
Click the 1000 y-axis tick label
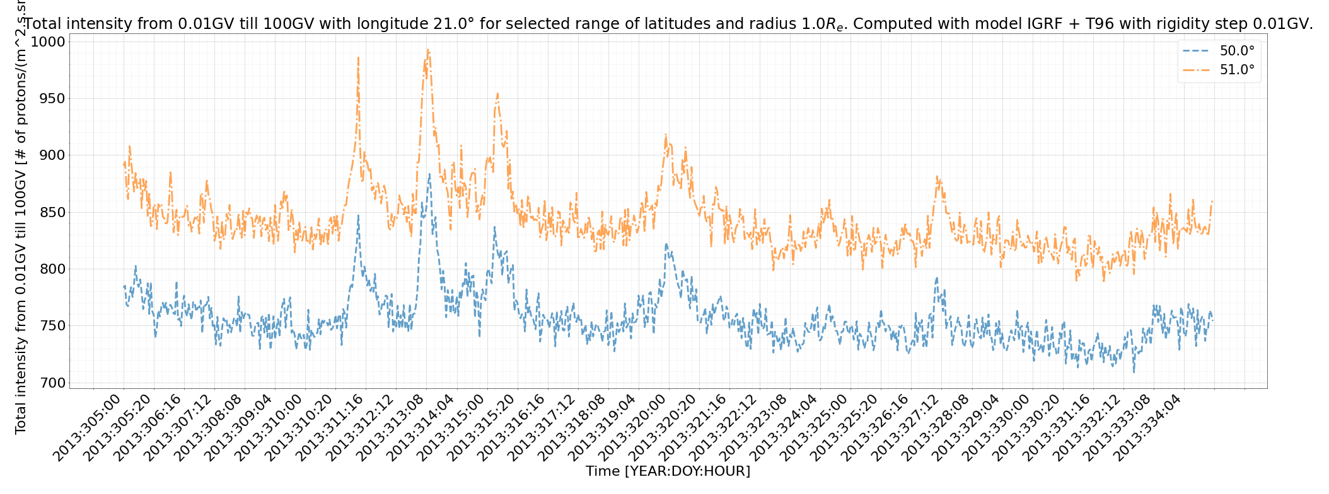pos(47,42)
